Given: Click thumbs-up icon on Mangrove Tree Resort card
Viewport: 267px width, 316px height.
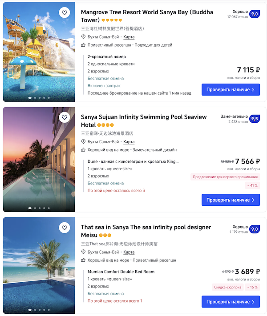Looking at the screenshot, I should pyautogui.click(x=83, y=45).
